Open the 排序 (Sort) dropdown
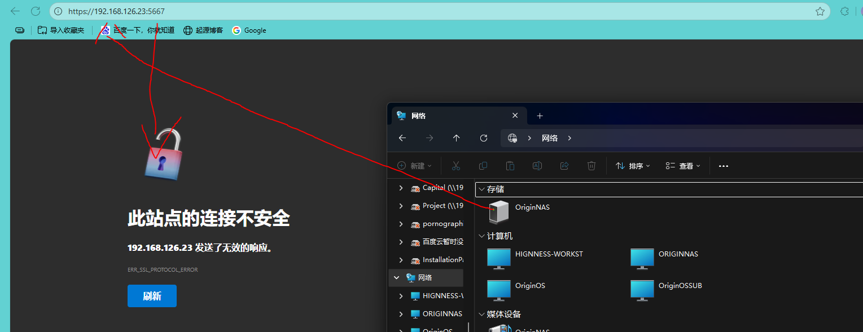863x332 pixels. coord(632,165)
